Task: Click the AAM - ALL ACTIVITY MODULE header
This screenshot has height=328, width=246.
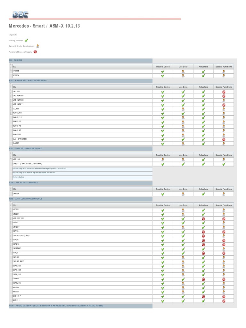Action: pos(80,183)
